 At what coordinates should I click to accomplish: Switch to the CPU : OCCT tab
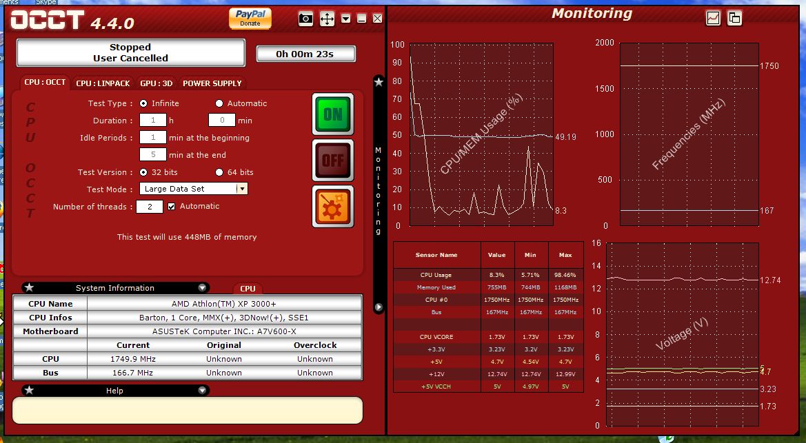point(45,82)
